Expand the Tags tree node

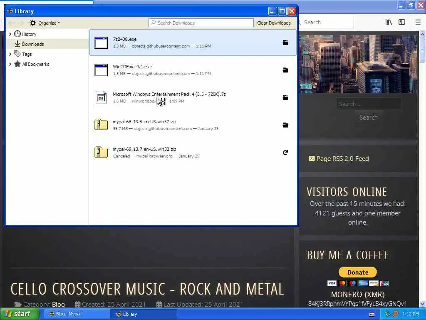point(10,54)
